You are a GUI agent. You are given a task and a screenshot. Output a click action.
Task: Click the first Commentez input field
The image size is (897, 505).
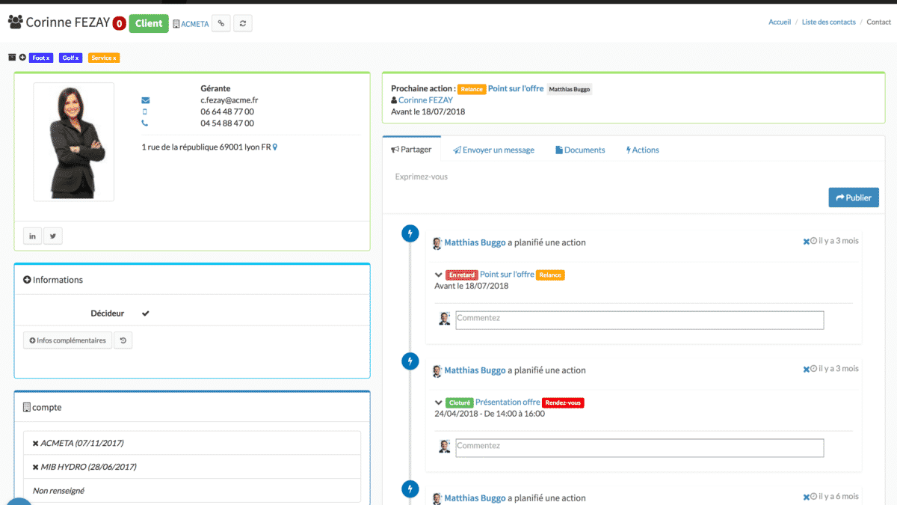pyautogui.click(x=639, y=320)
